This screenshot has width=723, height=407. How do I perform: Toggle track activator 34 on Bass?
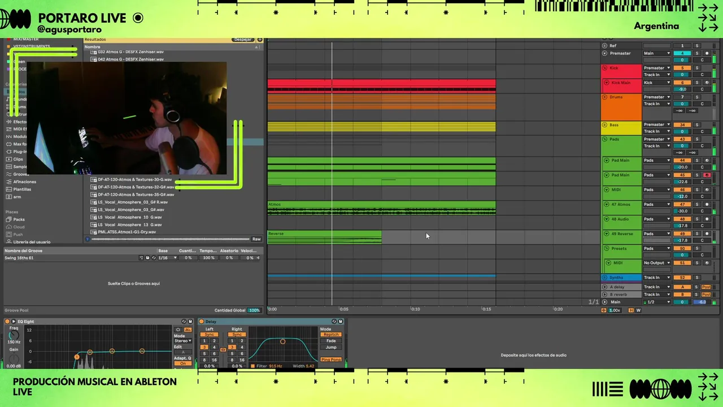(682, 124)
